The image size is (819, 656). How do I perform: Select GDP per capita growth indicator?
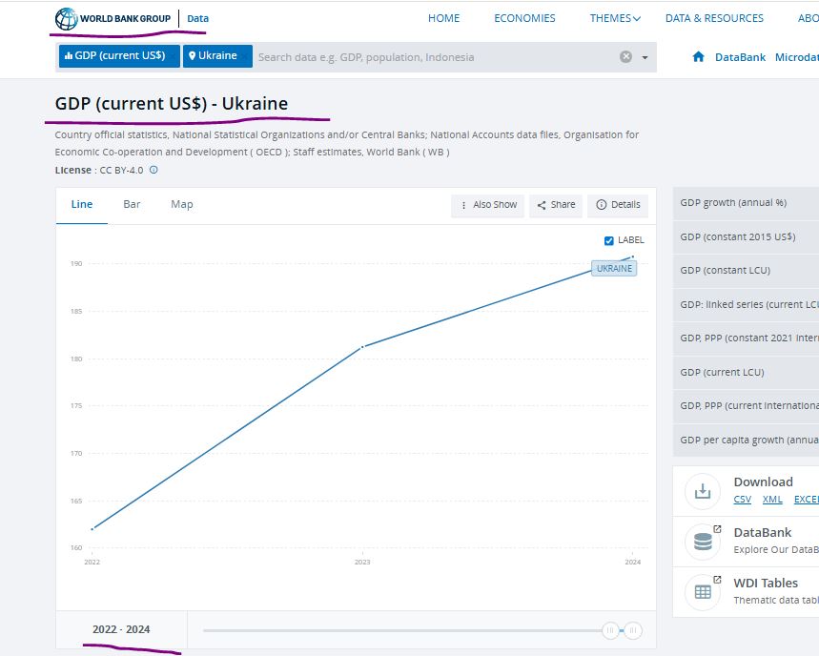(746, 440)
